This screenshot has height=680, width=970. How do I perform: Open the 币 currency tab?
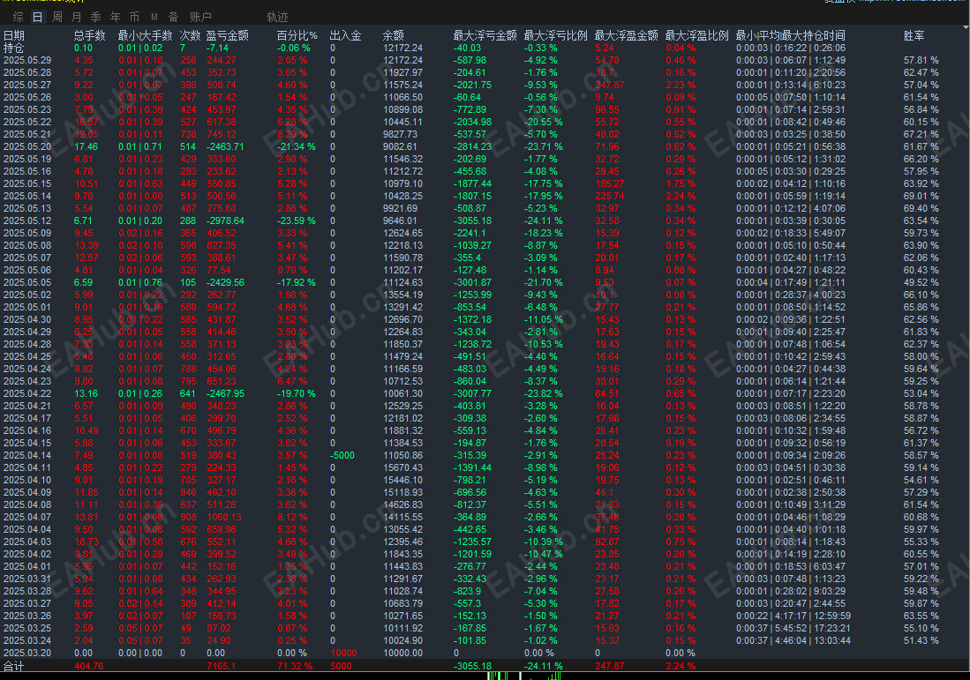(x=134, y=17)
